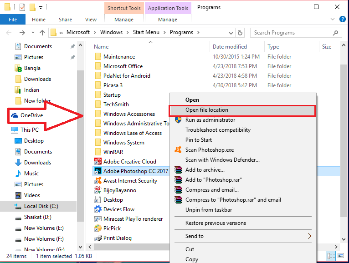Select the Print Dialog shortcut icon
Screen dimensions: 349x263
coord(98,238)
